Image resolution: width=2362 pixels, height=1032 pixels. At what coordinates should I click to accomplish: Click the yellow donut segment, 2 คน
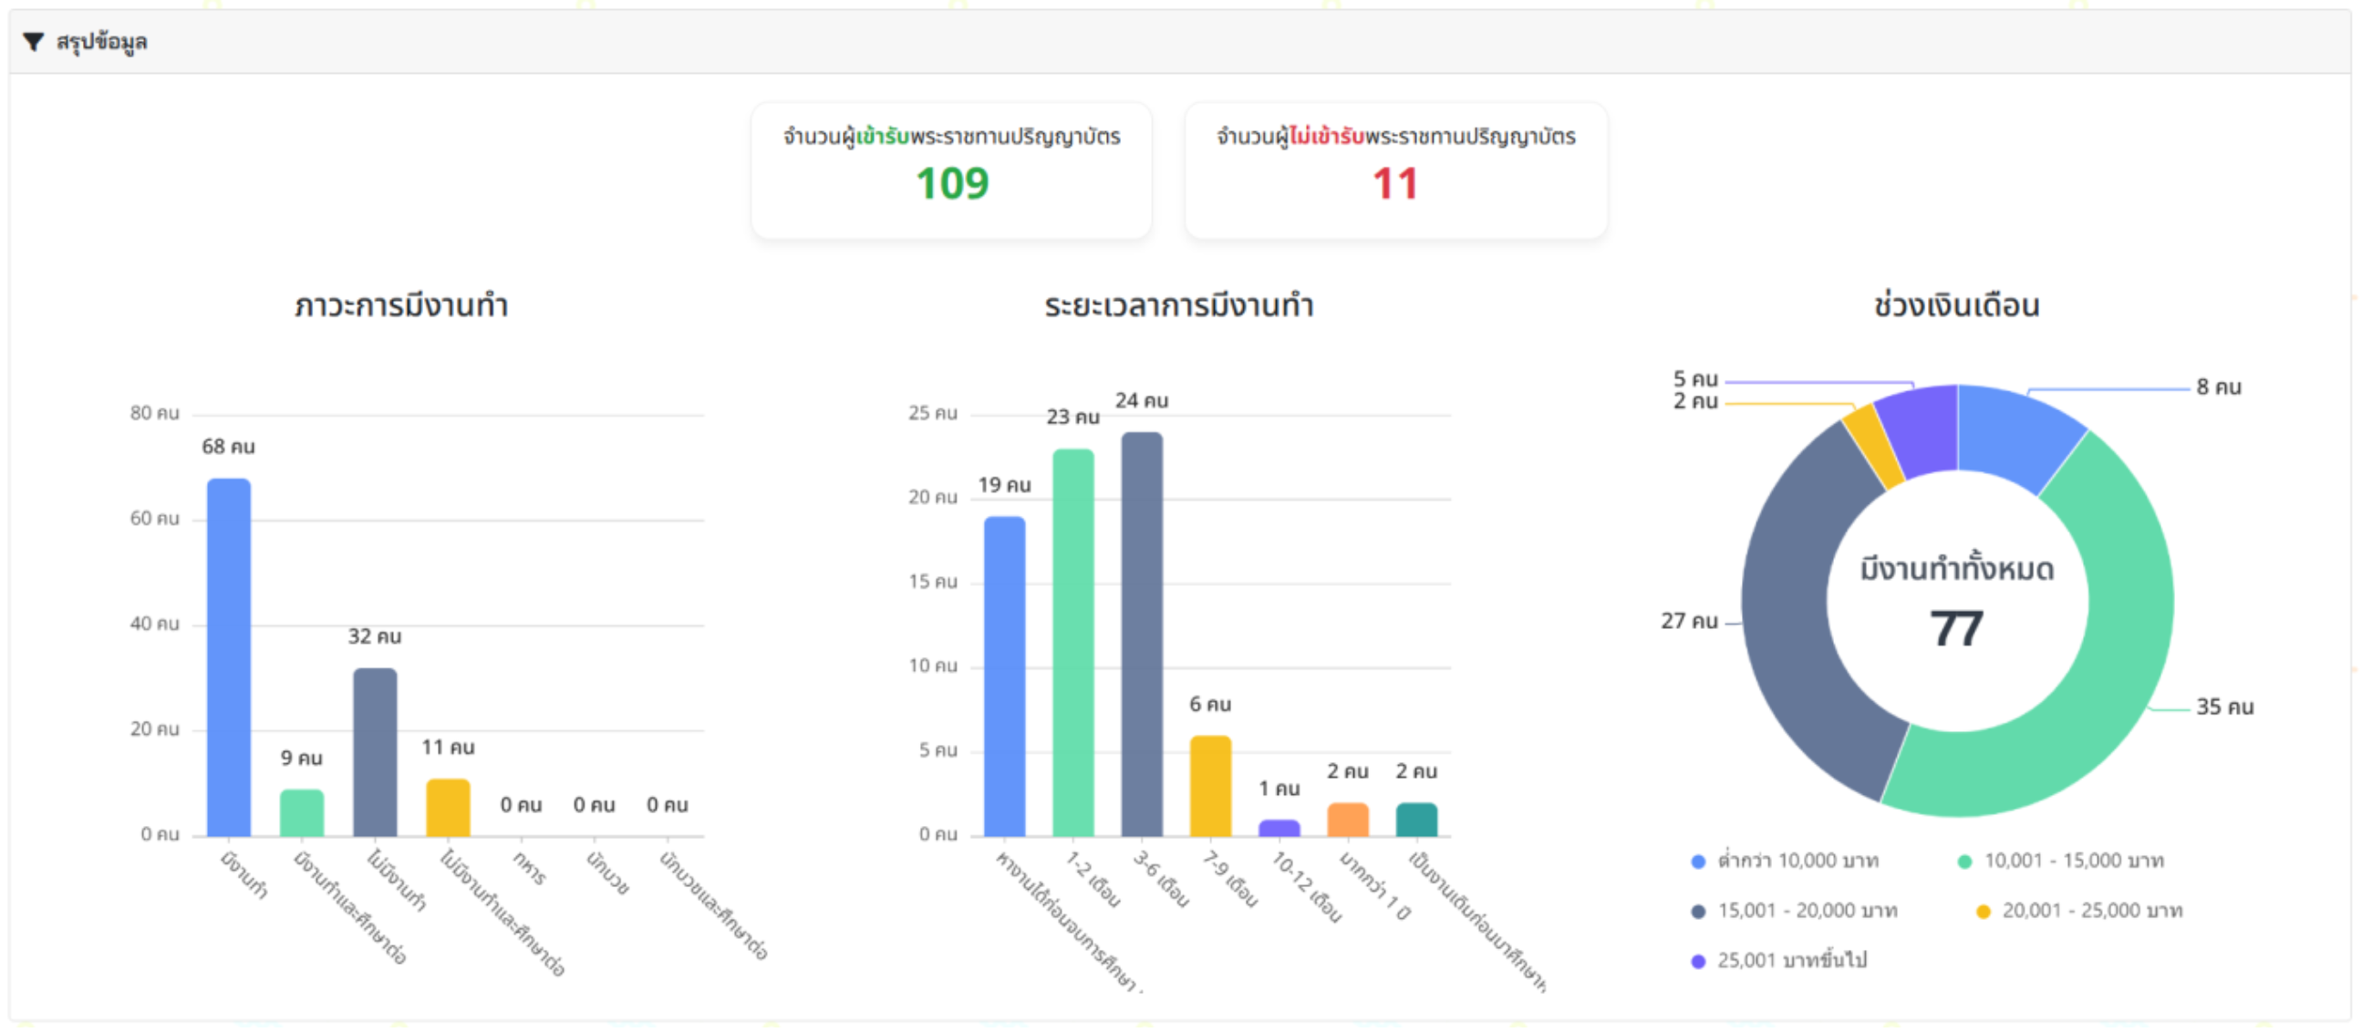coord(1873,447)
